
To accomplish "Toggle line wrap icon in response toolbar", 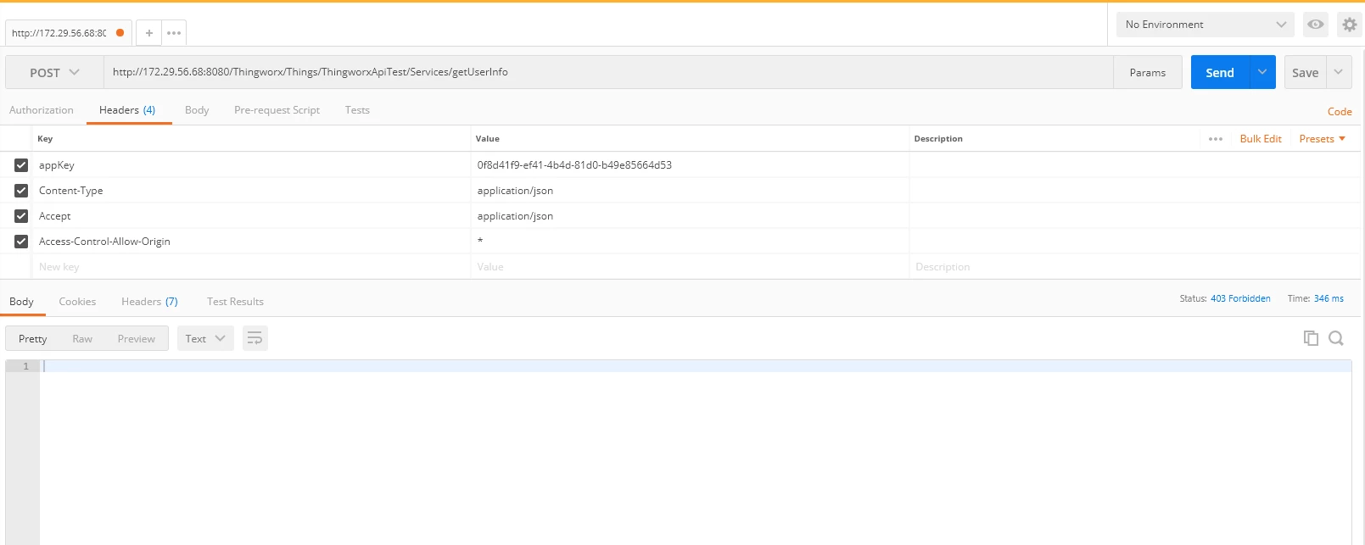I will tap(255, 338).
